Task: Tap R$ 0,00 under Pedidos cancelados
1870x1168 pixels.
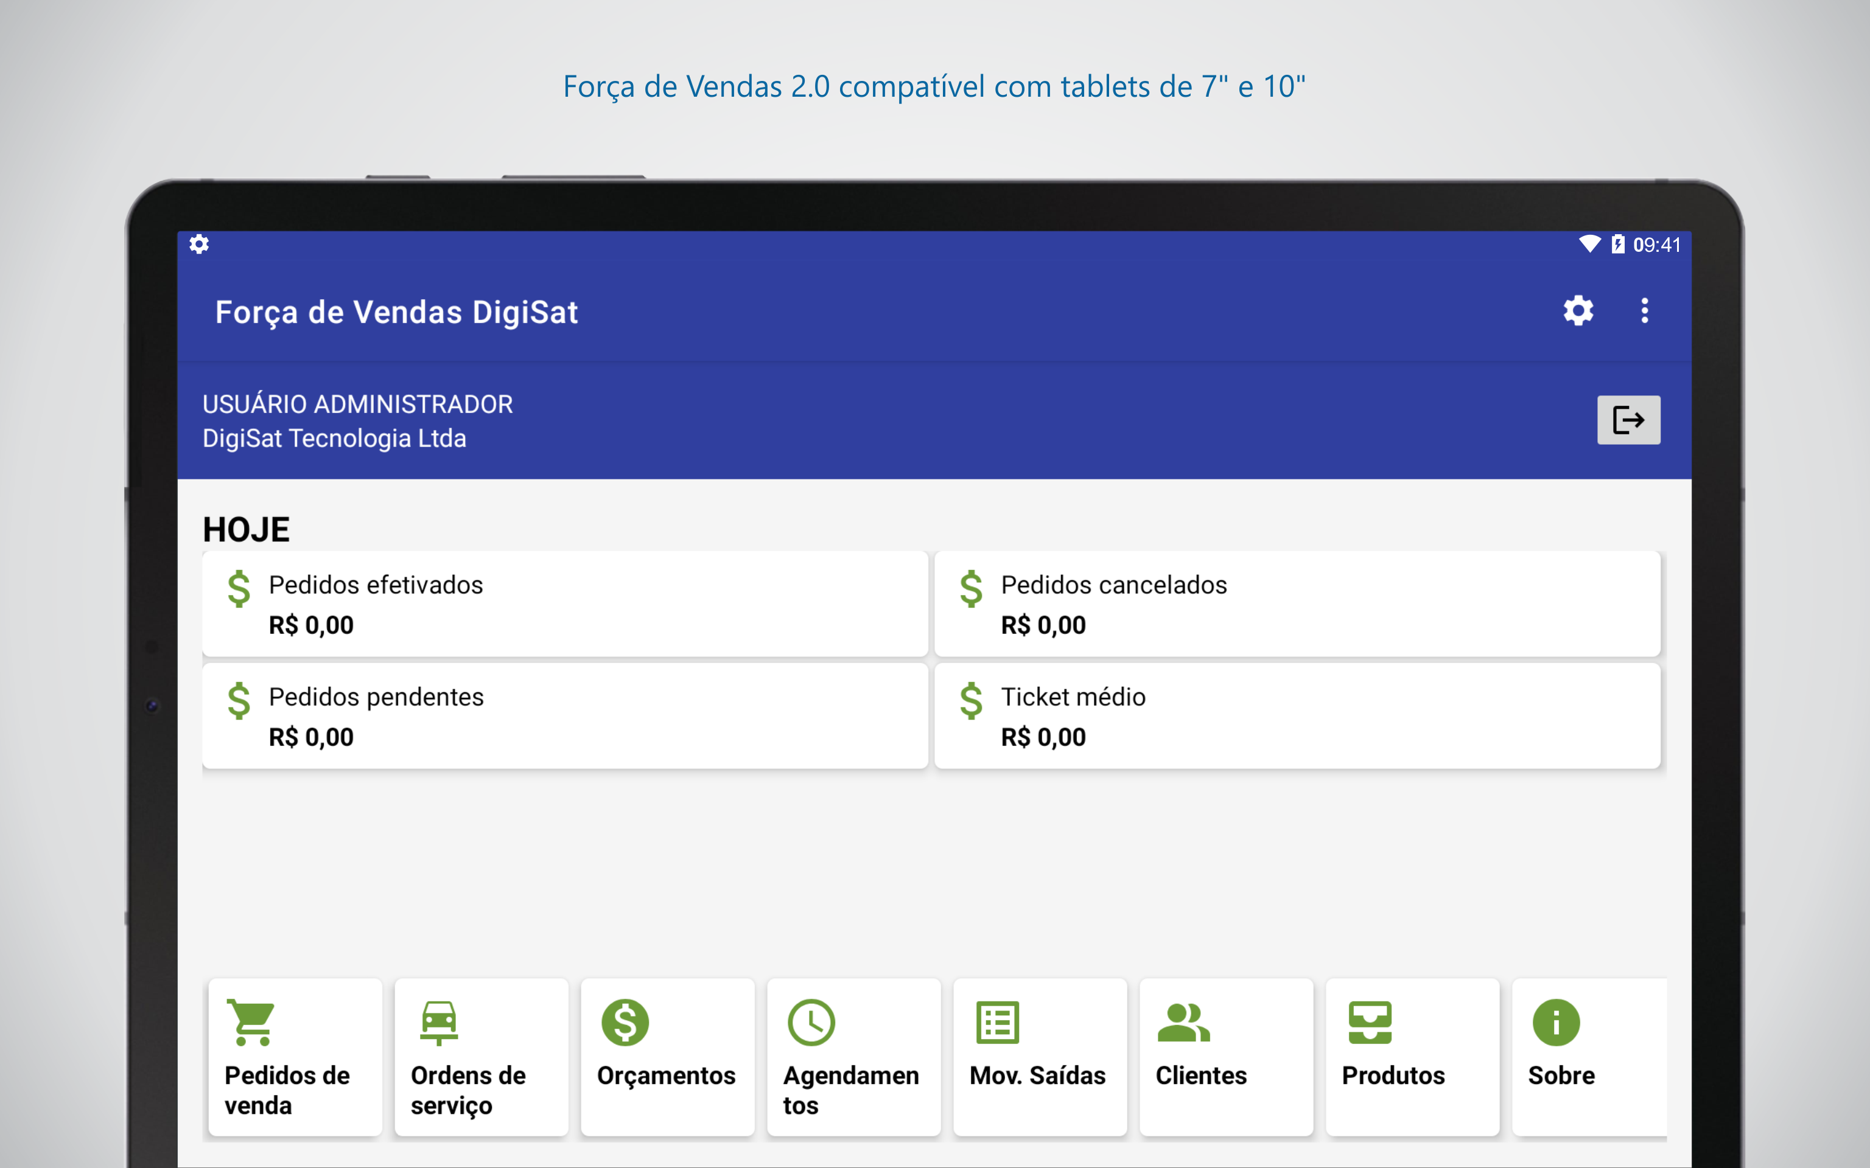Action: (x=1043, y=625)
